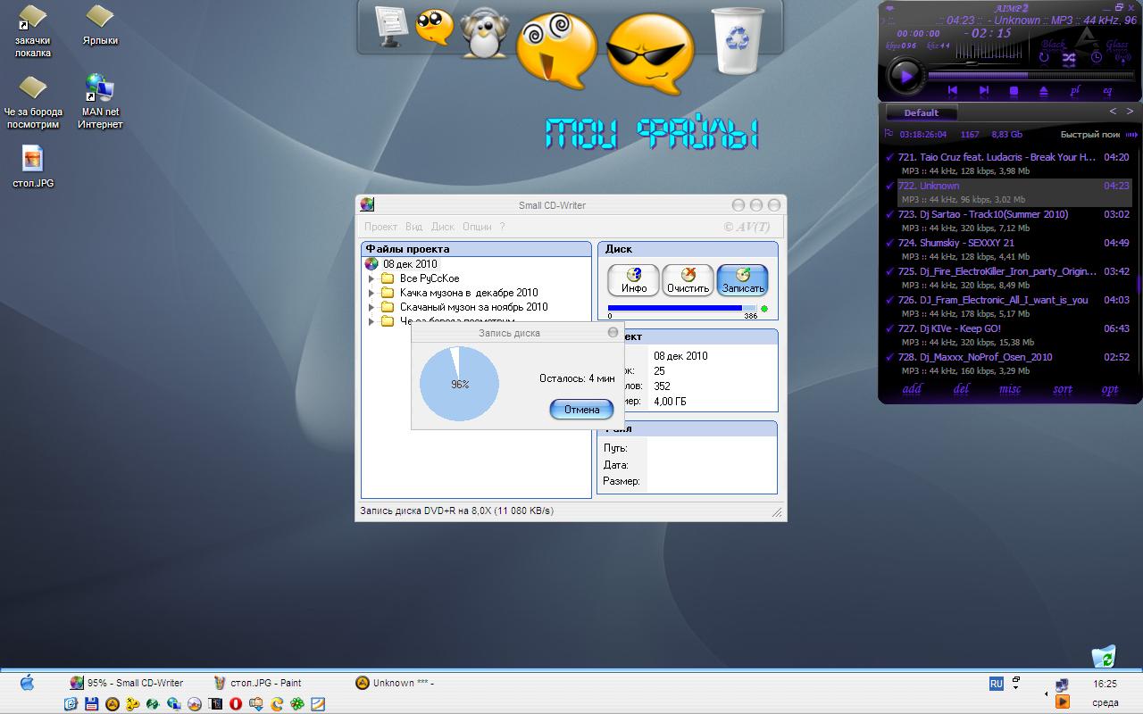Uncheck track 723 Dj Sartao checkmark

tap(889, 215)
